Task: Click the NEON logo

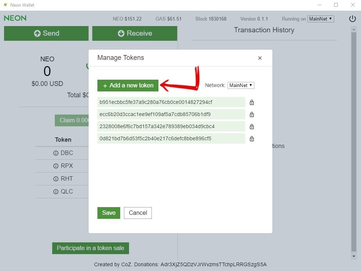Action: click(15, 18)
